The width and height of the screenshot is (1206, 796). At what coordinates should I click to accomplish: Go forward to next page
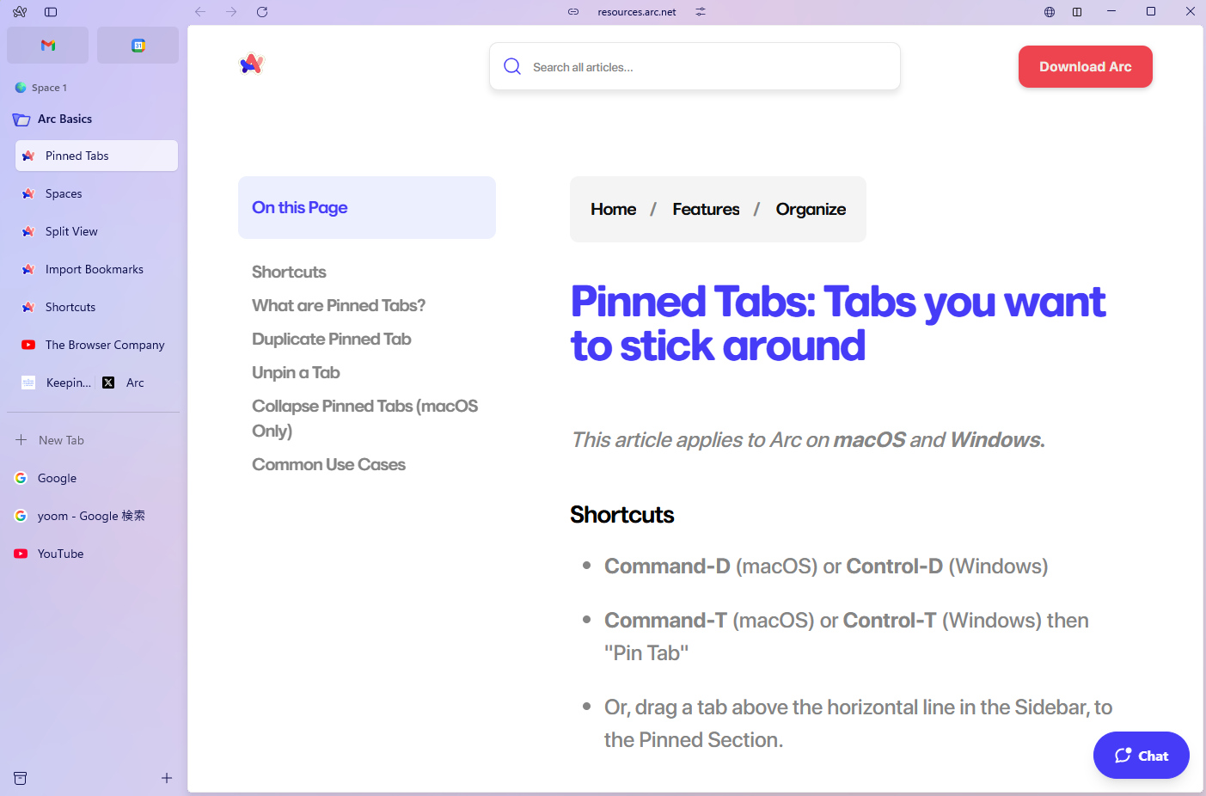point(231,12)
